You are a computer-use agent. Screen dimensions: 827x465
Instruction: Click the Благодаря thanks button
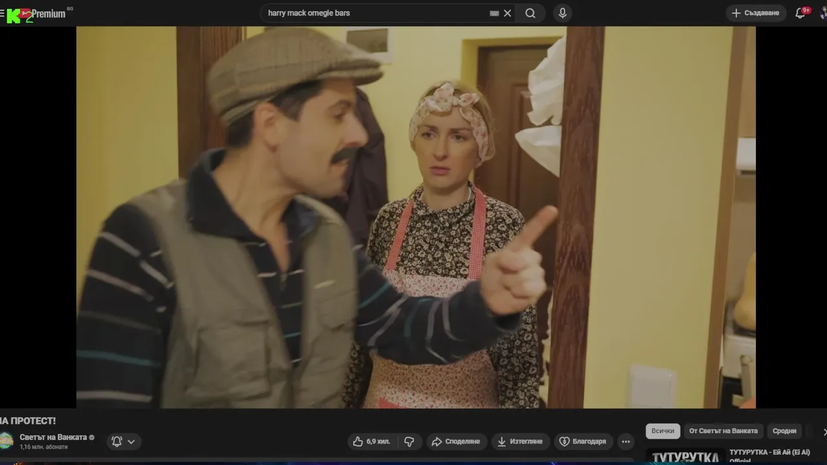pos(583,442)
